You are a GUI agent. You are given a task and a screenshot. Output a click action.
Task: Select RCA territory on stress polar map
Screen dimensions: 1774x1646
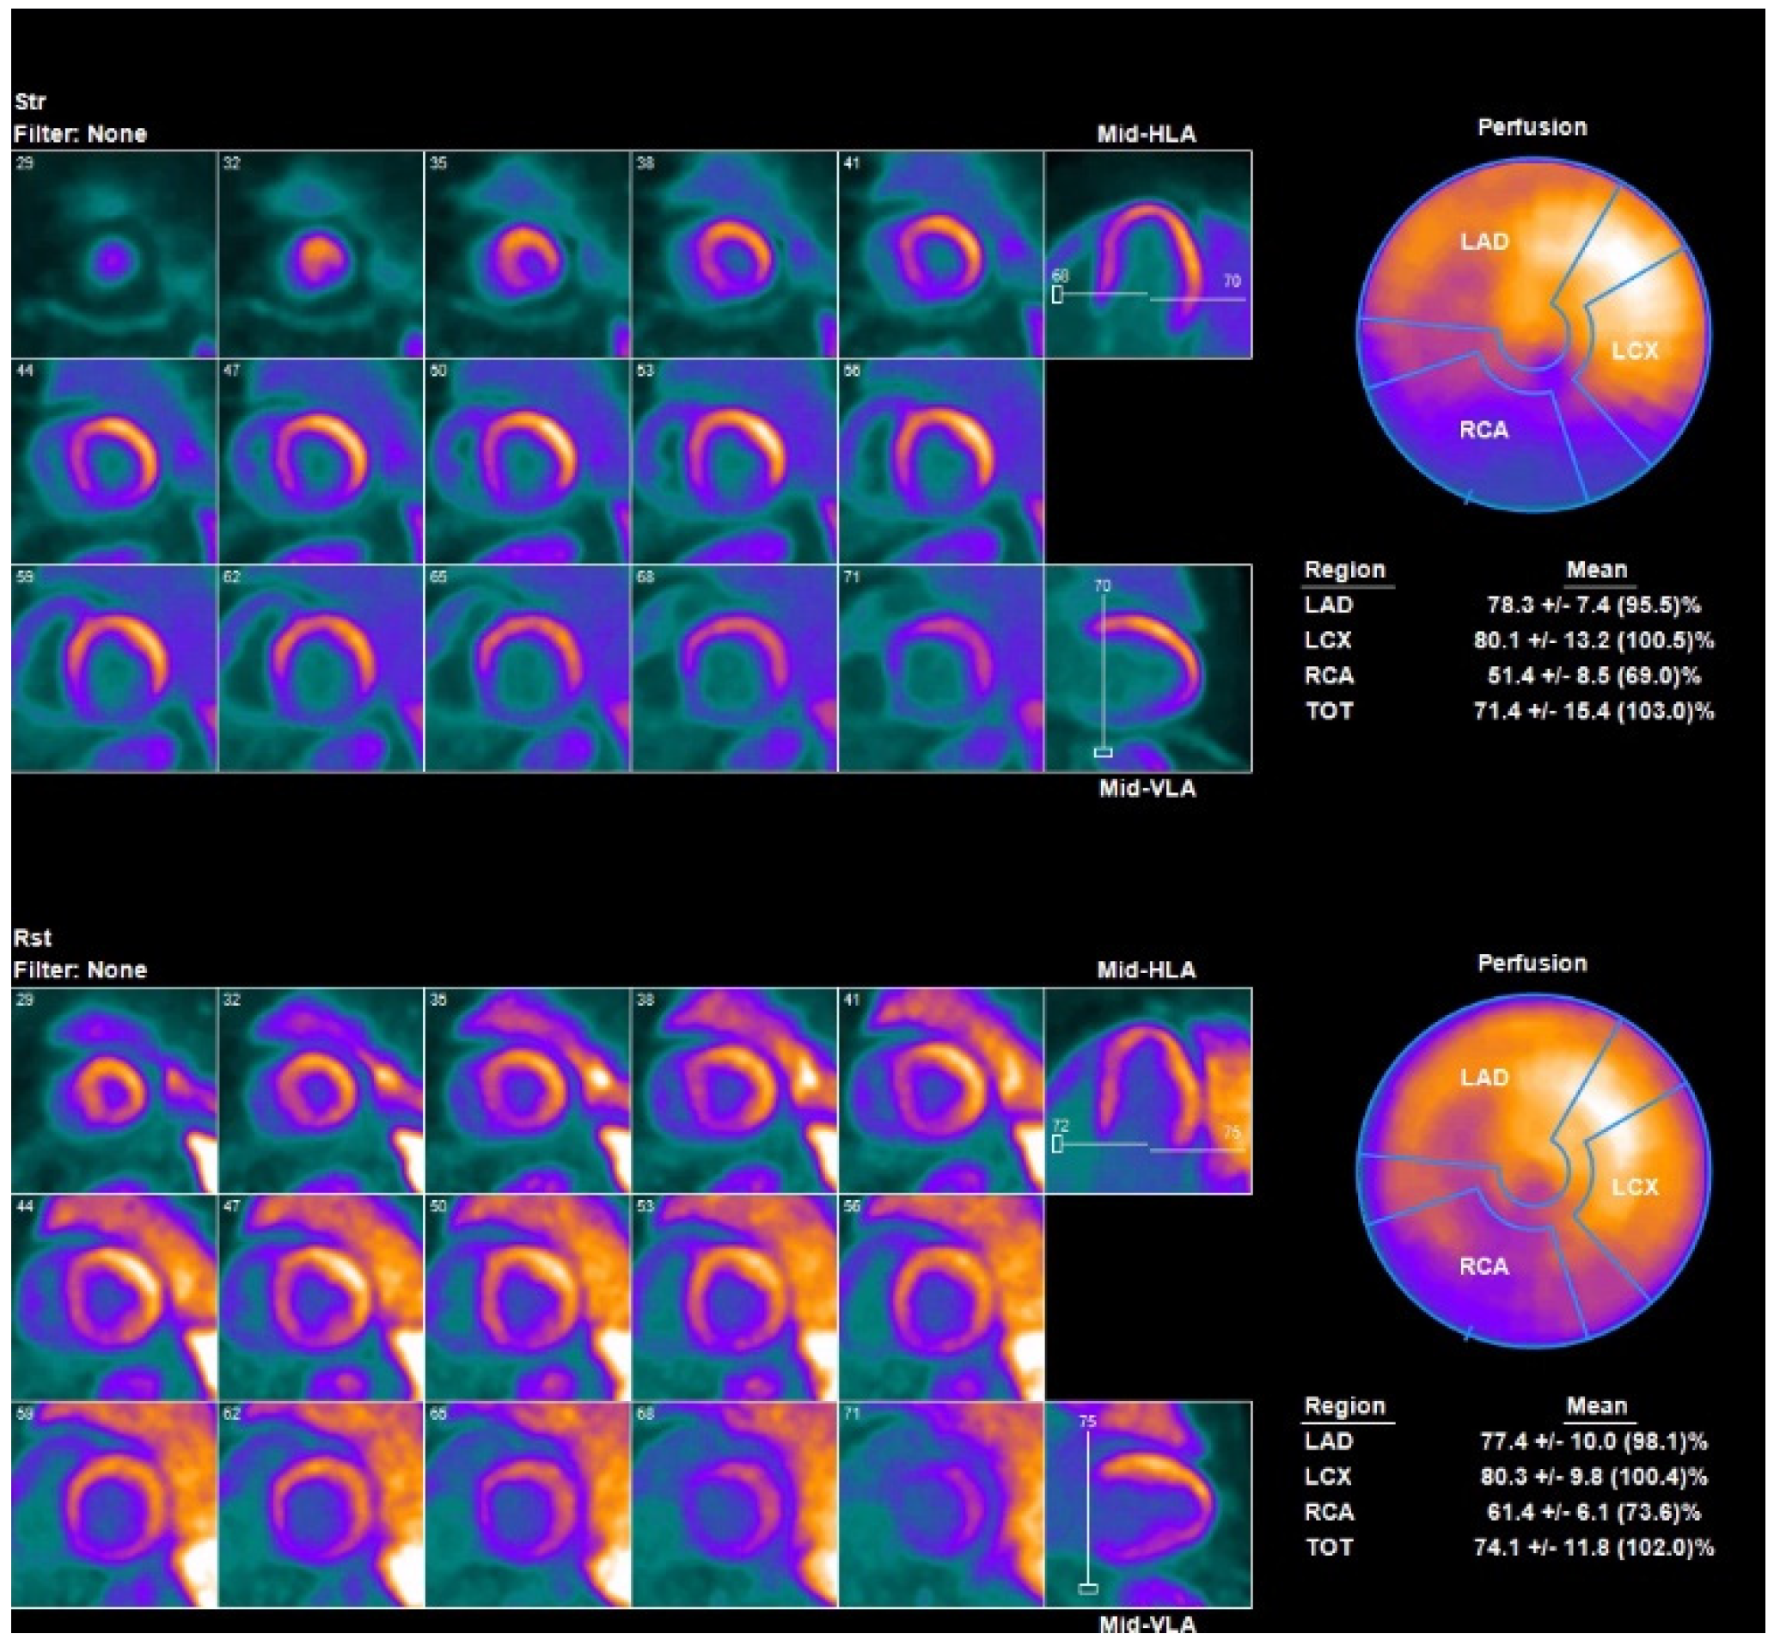coord(1483,431)
